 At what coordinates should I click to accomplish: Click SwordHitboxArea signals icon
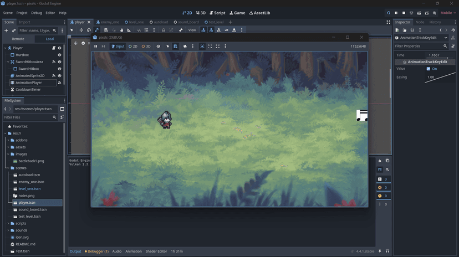tap(54, 62)
